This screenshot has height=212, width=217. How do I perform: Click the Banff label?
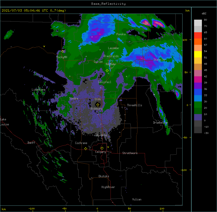point(31,143)
